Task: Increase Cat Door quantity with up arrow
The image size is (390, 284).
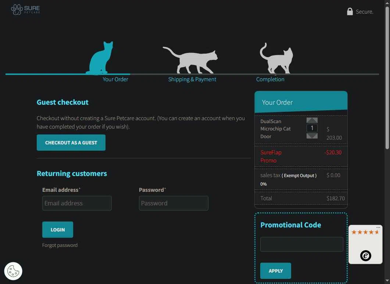Action: click(312, 121)
